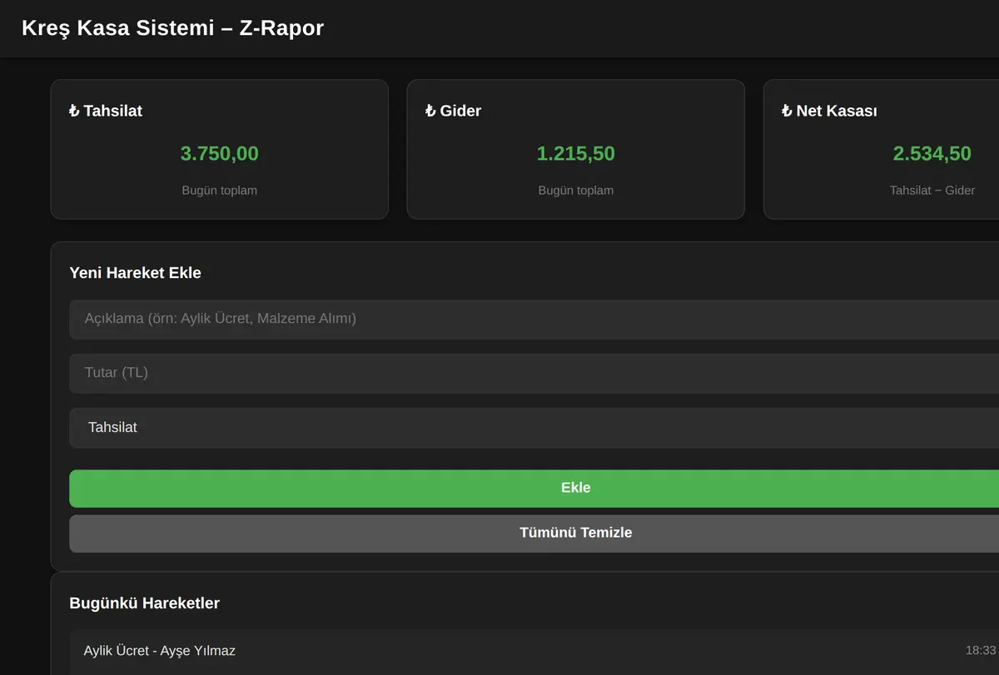Click the Tümünü Temizle button
Image resolution: width=999 pixels, height=675 pixels.
[575, 534]
